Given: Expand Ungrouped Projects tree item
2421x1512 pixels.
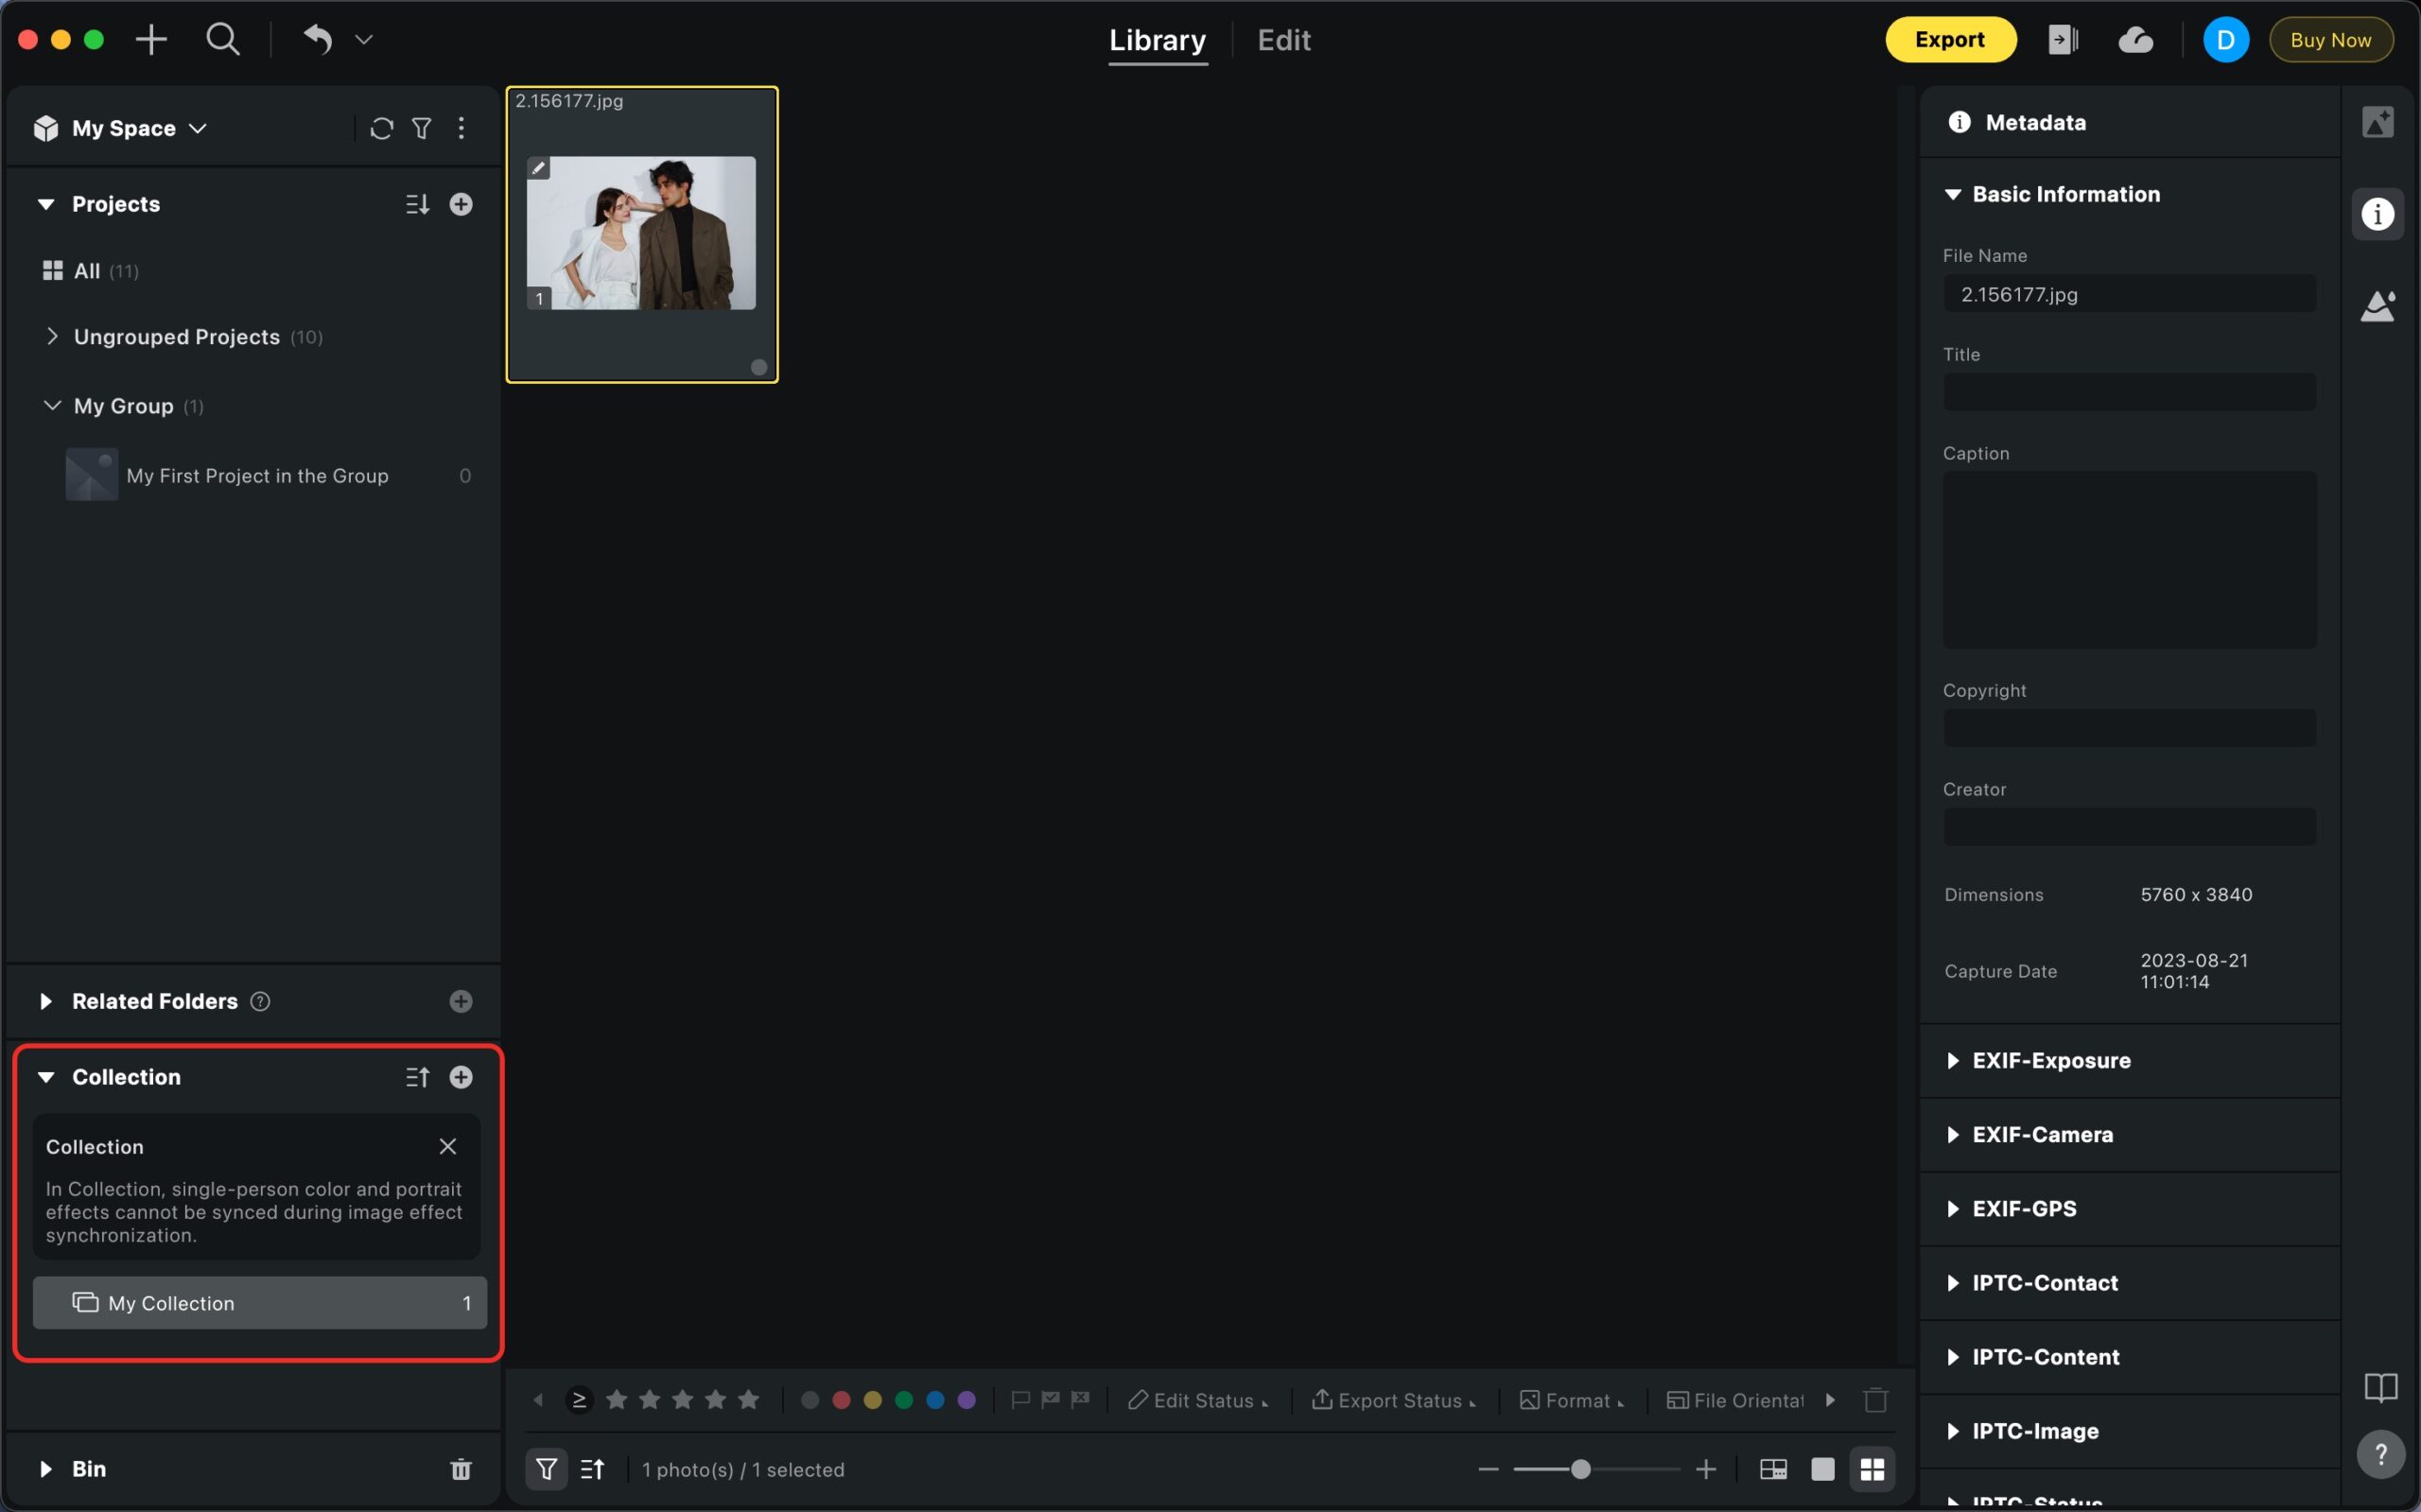Looking at the screenshot, I should (52, 337).
